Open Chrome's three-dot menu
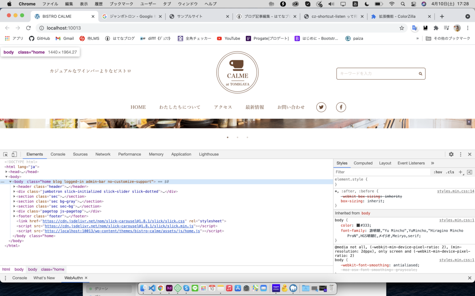The image size is (475, 296). point(467,28)
